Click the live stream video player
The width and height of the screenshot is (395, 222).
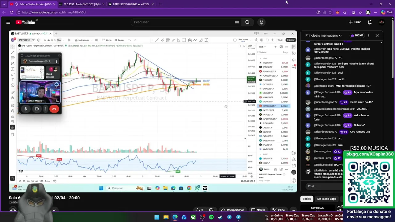(x=153, y=111)
